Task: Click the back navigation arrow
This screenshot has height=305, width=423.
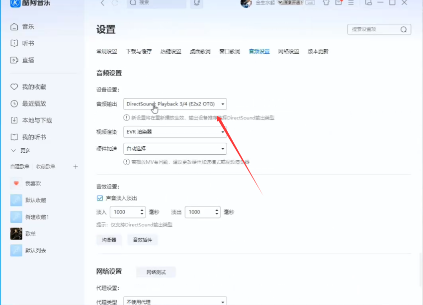Action: tap(102, 4)
